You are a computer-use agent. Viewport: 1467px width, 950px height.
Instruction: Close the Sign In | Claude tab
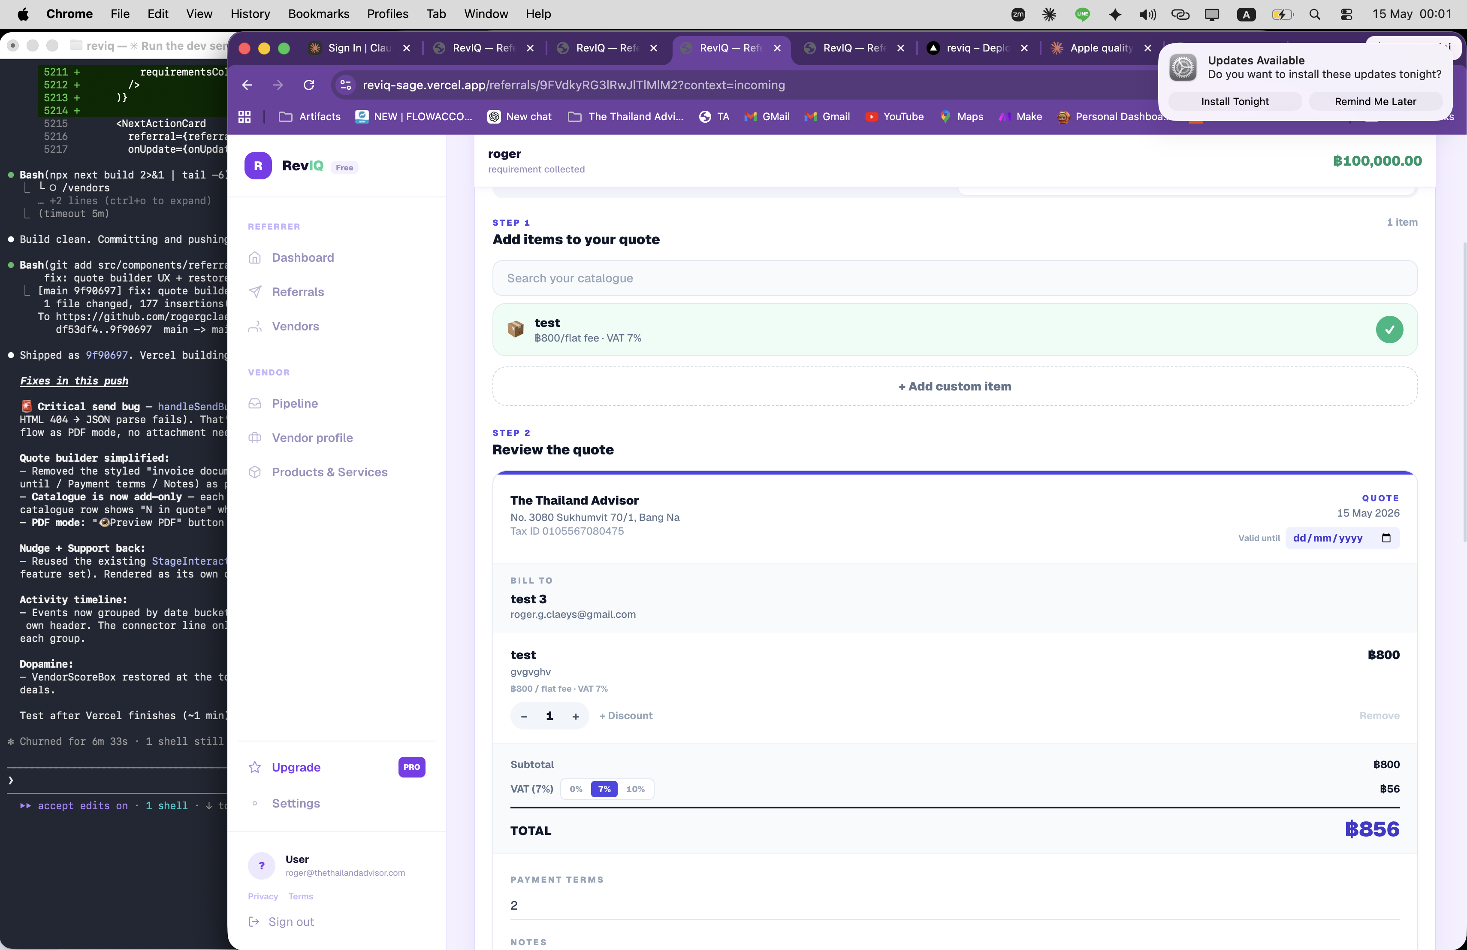(407, 48)
